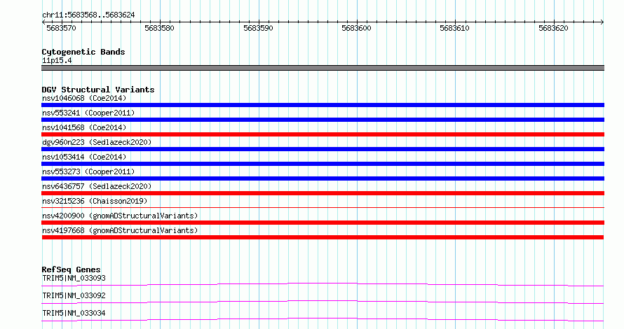
Task: Click the blue bar for dgv960n223
Action: [x=323, y=149]
